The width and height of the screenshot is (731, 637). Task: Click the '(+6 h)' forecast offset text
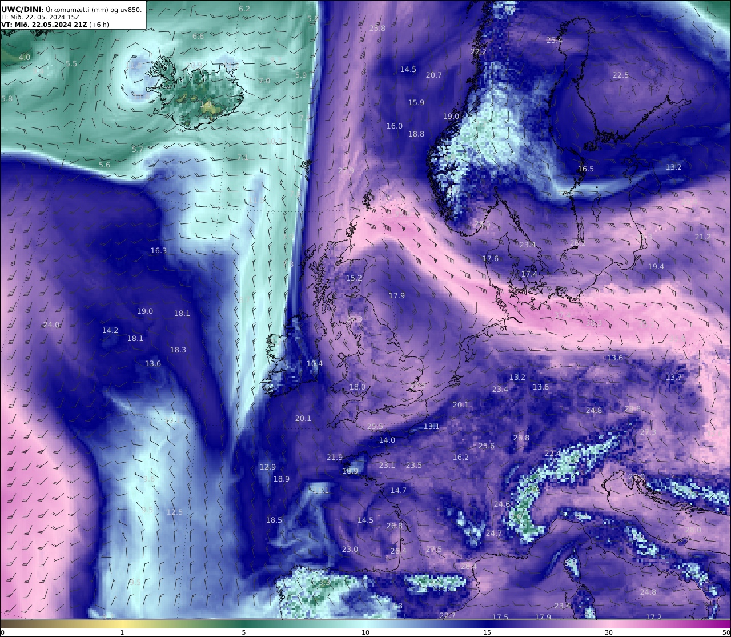99,25
